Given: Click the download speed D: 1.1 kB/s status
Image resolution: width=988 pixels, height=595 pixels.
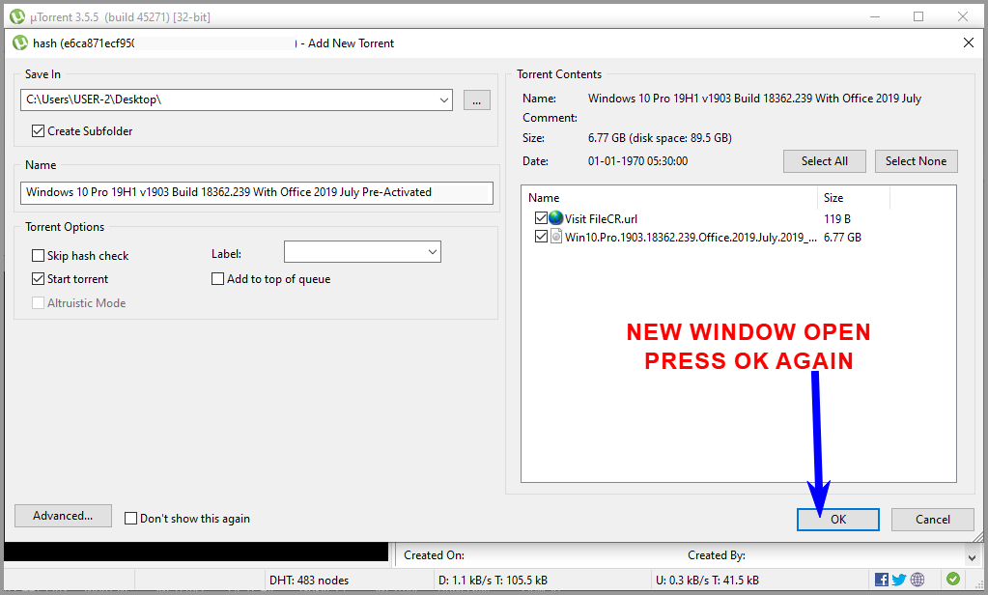Looking at the screenshot, I should 493,580.
